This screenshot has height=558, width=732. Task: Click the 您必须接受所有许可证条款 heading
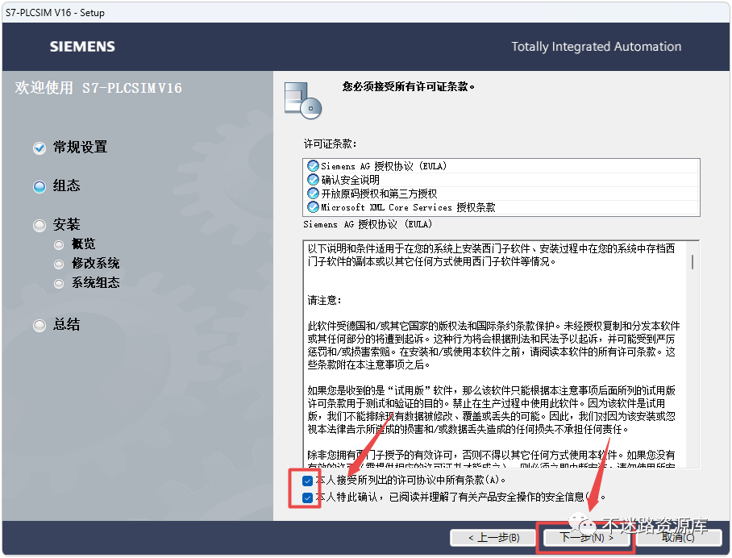(x=409, y=86)
